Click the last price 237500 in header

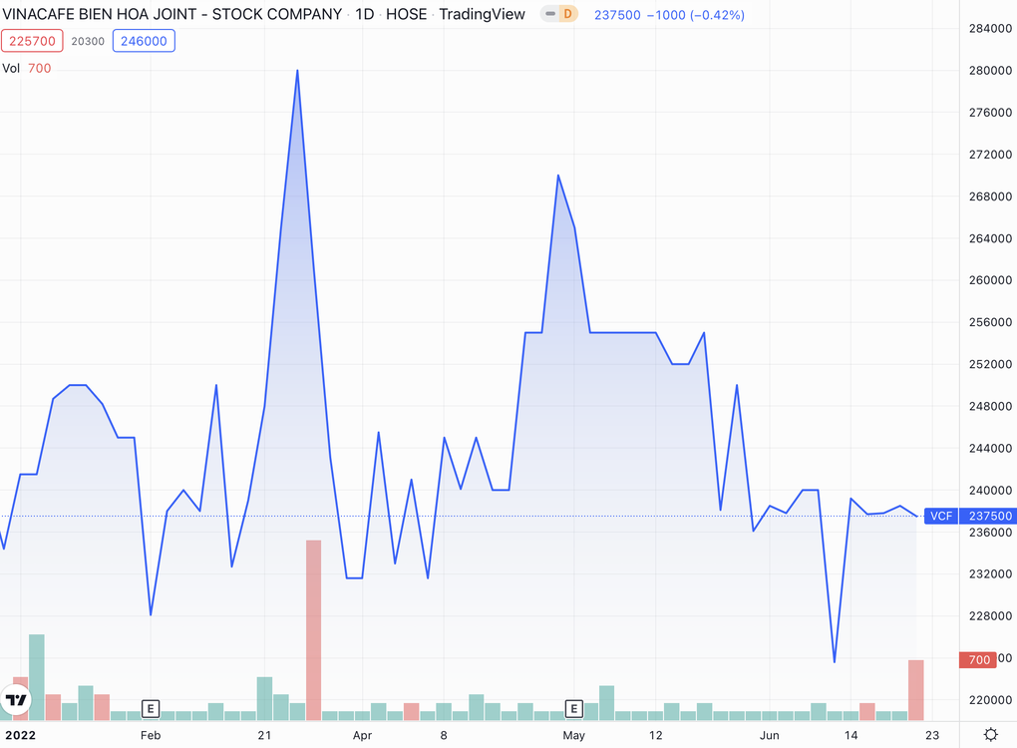point(617,14)
